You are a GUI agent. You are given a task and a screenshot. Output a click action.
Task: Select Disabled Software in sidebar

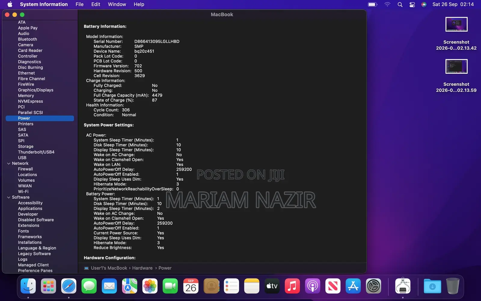coord(36,220)
